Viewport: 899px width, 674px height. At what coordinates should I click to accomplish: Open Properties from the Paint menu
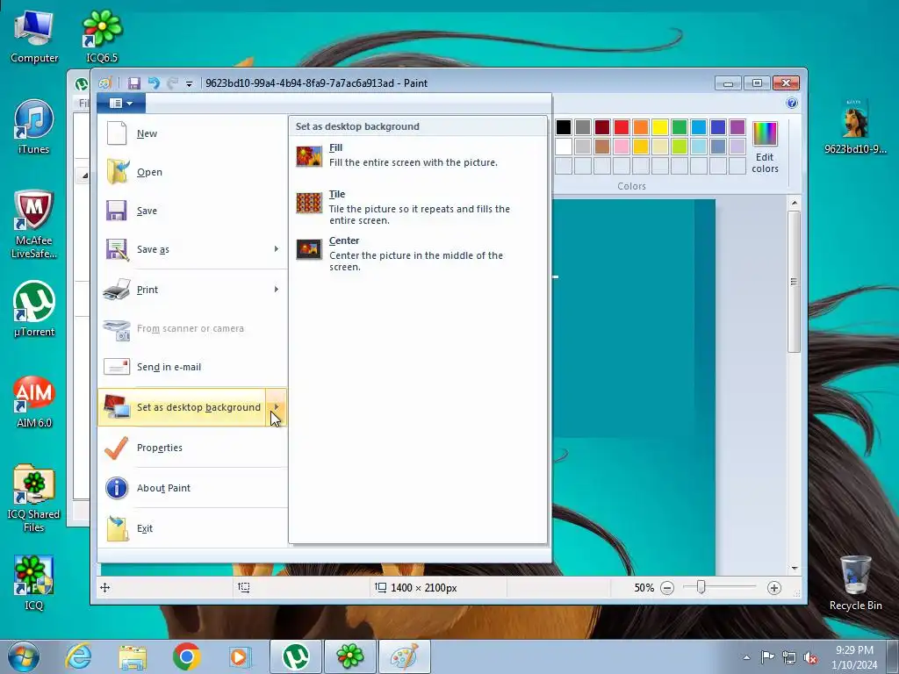tap(192, 448)
